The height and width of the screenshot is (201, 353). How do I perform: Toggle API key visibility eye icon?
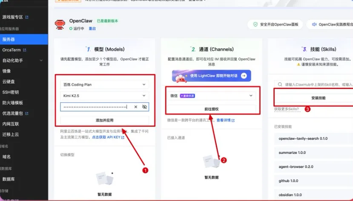[x=144, y=107]
